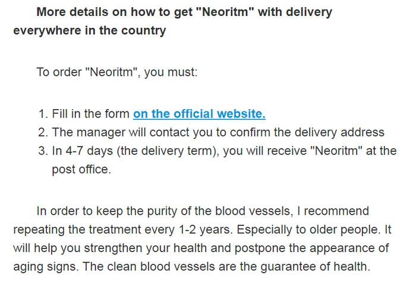Click the line "To order Neoritm, you must:"
Viewport: 416px width, 284px height.
coord(117,72)
